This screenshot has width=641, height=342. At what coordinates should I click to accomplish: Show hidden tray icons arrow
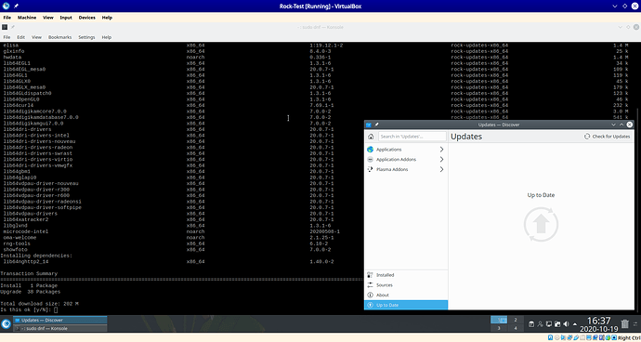[575, 324]
